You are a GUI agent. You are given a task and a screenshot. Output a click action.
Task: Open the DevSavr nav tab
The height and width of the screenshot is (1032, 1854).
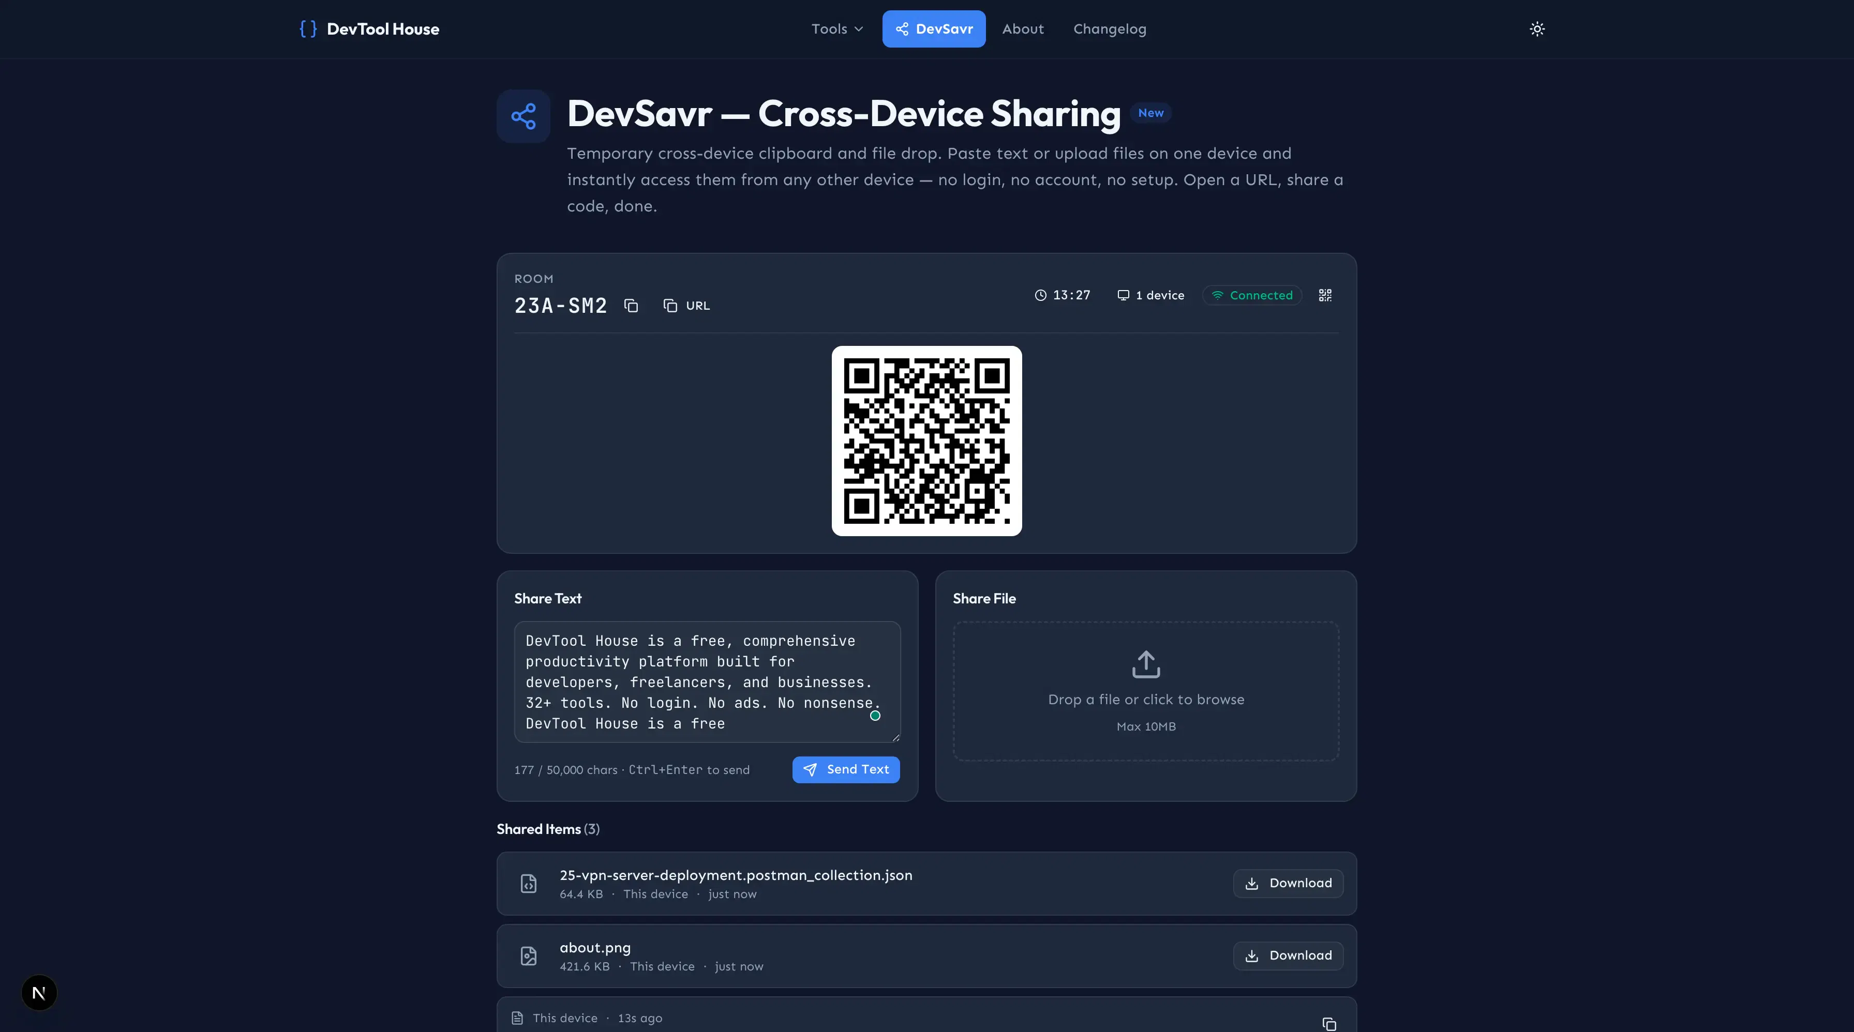click(x=934, y=29)
